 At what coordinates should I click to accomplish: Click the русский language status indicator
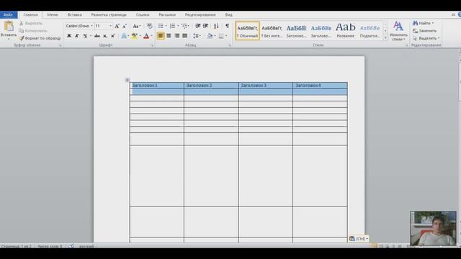pos(86,246)
